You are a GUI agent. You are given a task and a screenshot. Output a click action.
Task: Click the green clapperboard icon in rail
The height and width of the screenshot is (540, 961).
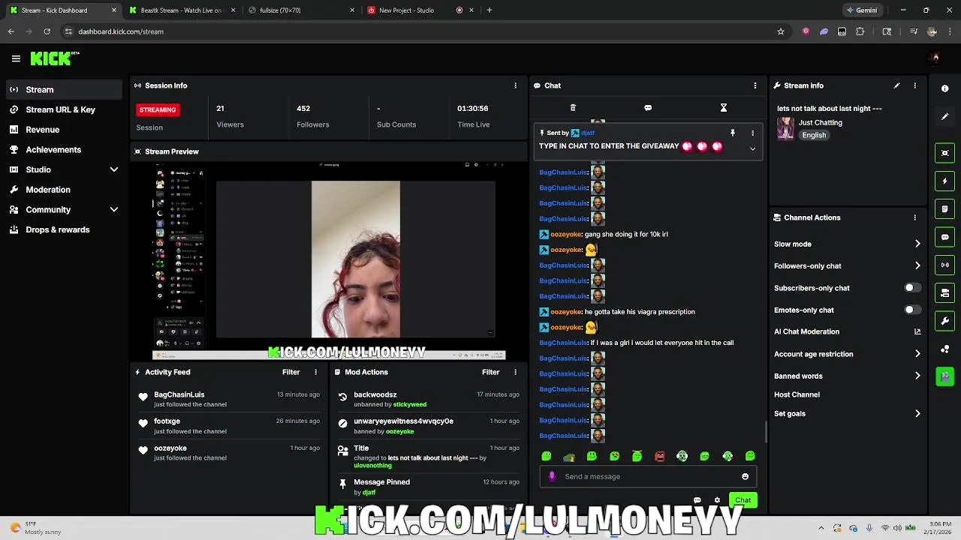tap(944, 376)
